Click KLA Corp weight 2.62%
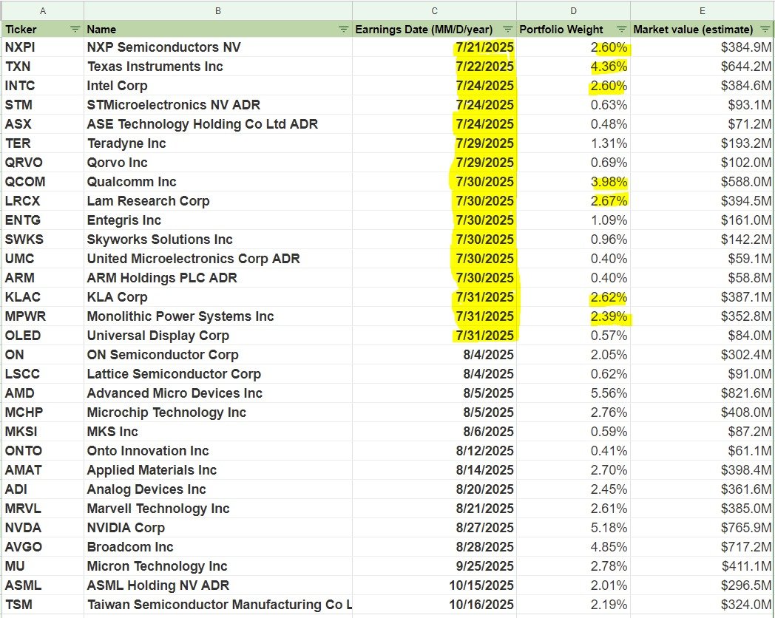This screenshot has height=618, width=775. [573, 298]
